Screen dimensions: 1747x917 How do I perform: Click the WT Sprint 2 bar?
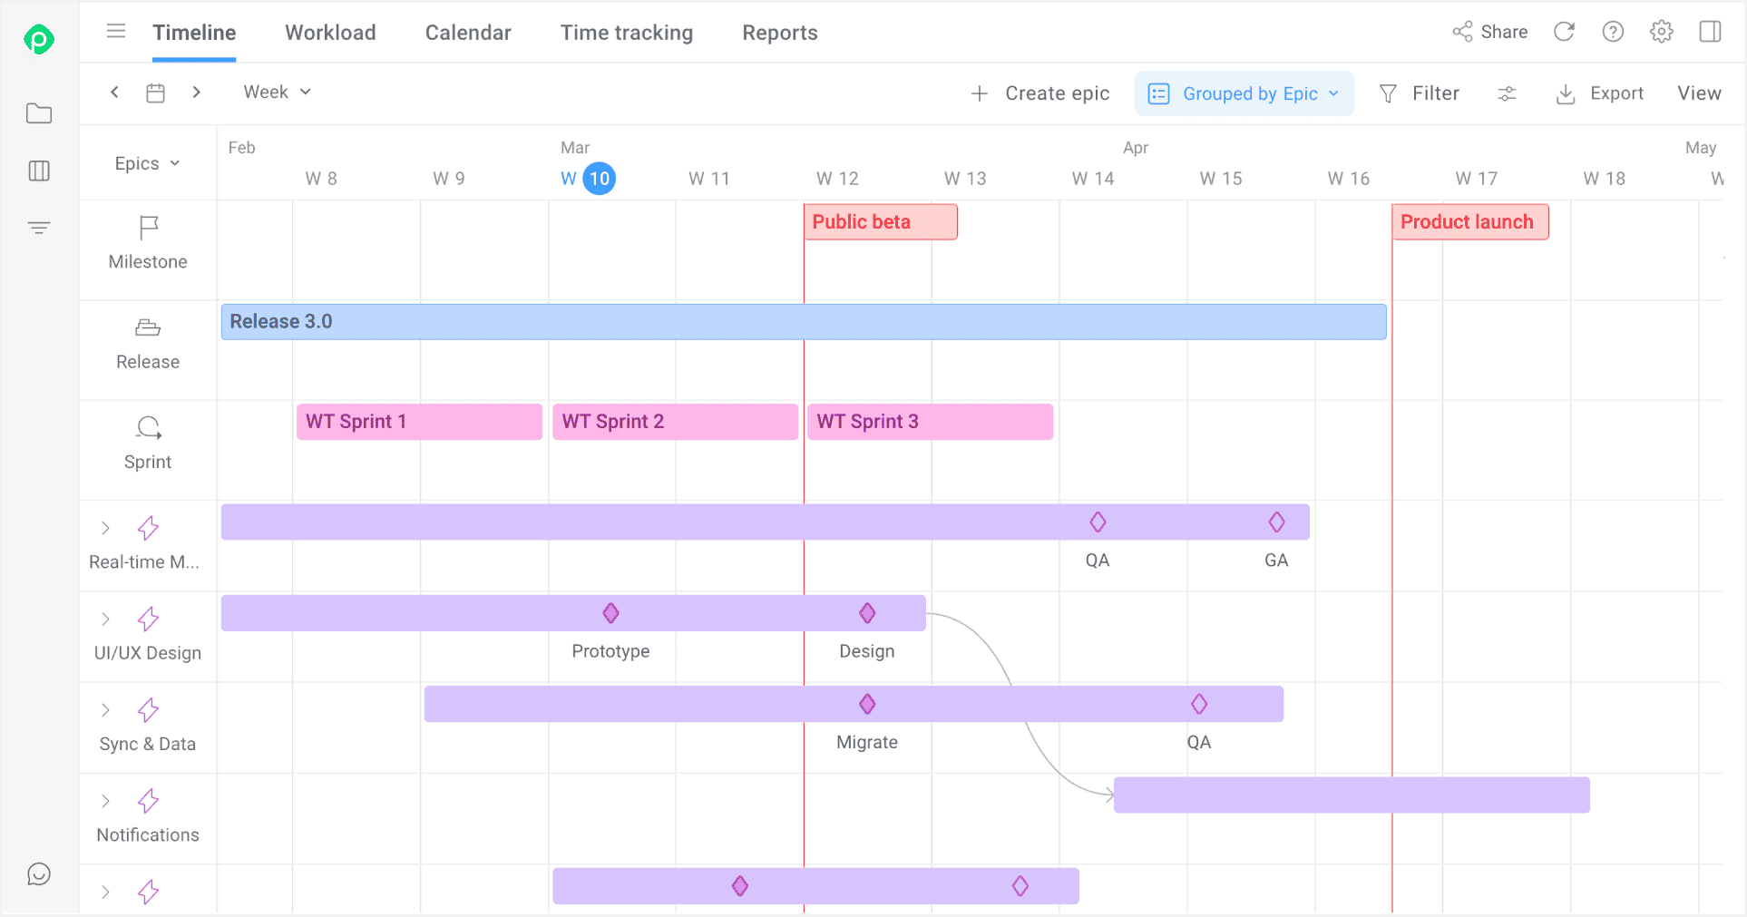674,422
